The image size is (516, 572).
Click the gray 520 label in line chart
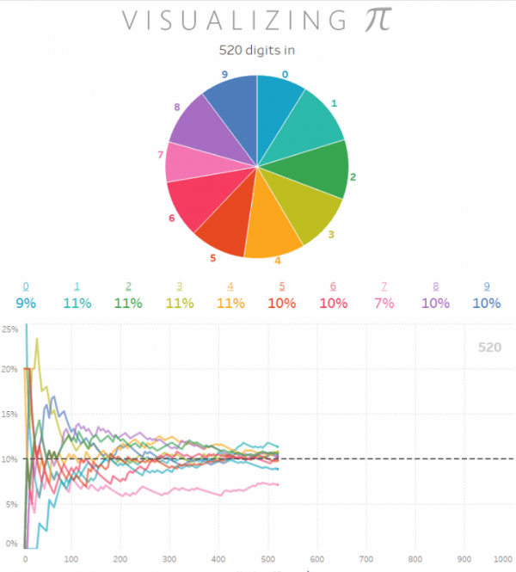pyautogui.click(x=489, y=348)
